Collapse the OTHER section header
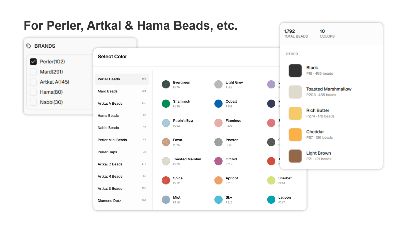This screenshot has height=228, width=406. pyautogui.click(x=292, y=54)
